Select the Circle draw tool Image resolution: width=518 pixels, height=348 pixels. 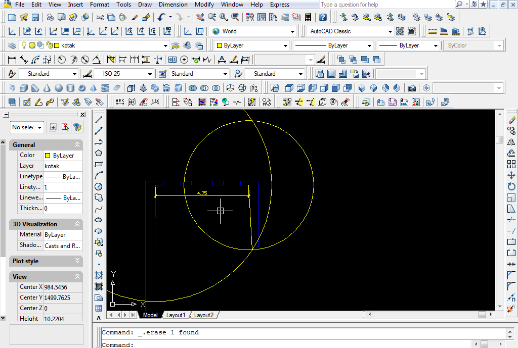coord(99,187)
